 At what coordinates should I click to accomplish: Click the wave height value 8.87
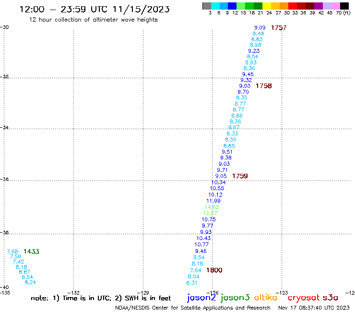24,272
